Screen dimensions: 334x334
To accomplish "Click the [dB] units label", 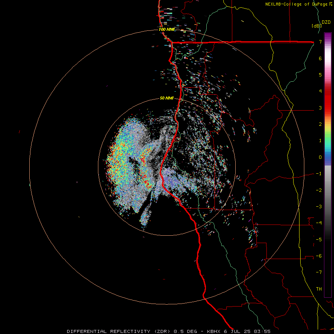I will tap(316, 26).
